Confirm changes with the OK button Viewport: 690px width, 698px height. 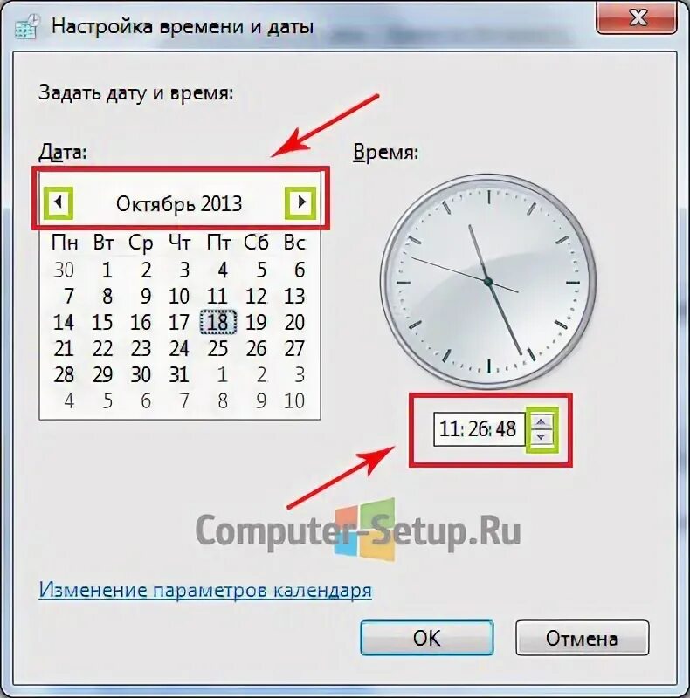426,638
